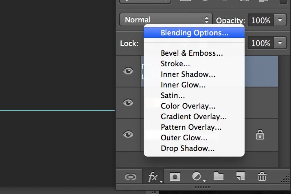This screenshot has width=291, height=194.
Task: Add a layer mask
Action: tap(175, 177)
